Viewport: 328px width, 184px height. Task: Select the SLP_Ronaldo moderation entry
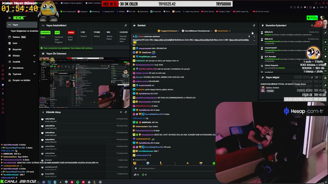click(x=285, y=59)
